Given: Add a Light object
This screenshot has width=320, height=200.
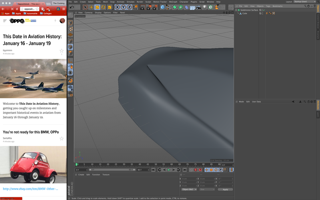Looking at the screenshot, I should pos(204,7).
